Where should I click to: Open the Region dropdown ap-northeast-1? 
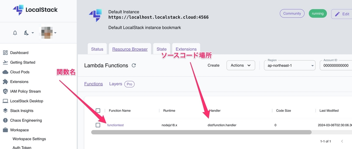click(290, 65)
